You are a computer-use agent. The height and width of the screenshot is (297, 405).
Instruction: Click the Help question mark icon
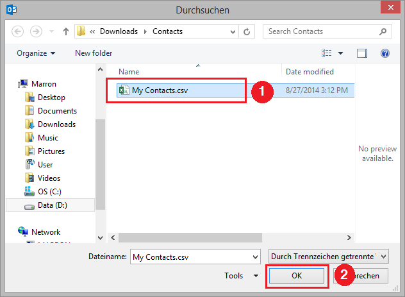click(385, 53)
